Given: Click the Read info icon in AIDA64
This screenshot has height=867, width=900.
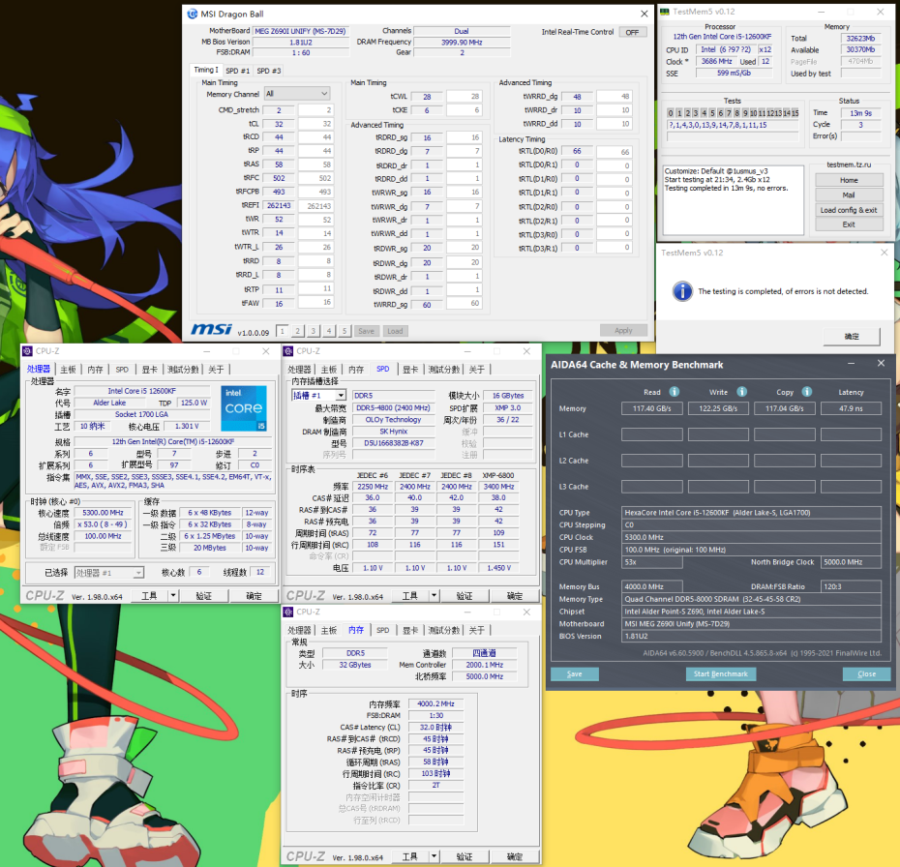Looking at the screenshot, I should point(674,392).
